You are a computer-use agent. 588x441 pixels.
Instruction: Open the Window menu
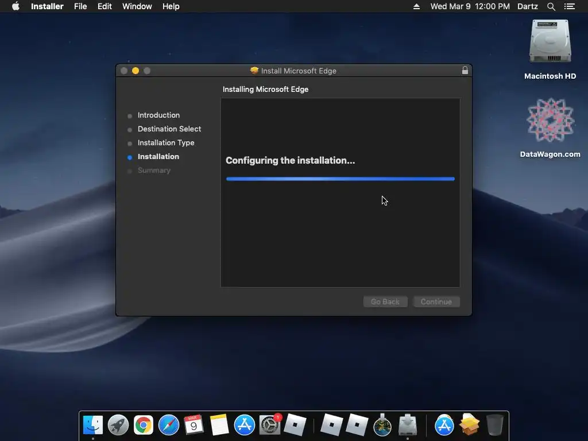pyautogui.click(x=137, y=6)
